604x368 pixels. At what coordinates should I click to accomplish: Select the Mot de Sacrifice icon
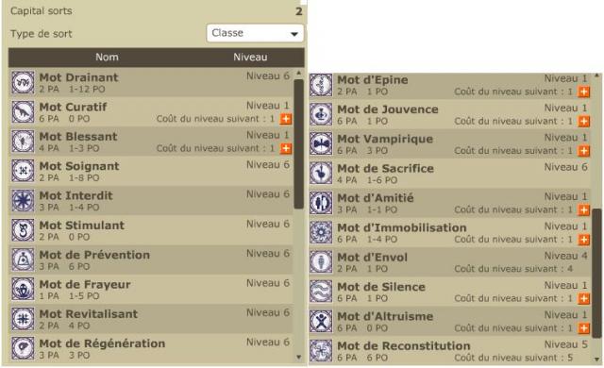[321, 174]
